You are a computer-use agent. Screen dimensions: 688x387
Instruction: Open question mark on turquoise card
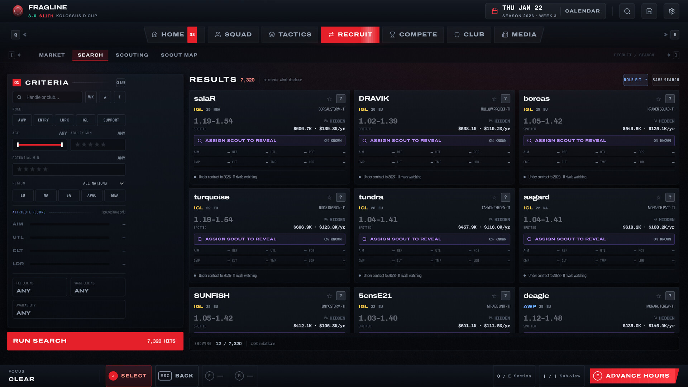pos(340,197)
